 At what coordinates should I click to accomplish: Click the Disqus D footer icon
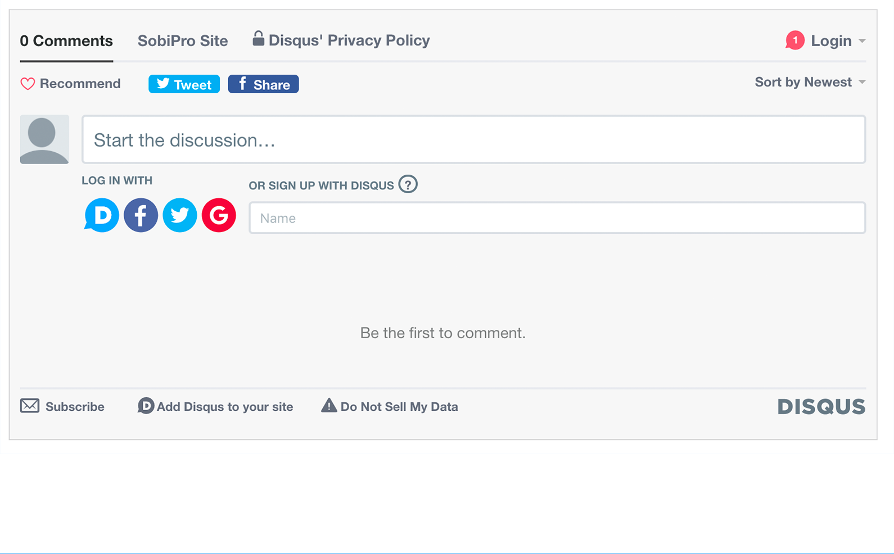(x=146, y=406)
